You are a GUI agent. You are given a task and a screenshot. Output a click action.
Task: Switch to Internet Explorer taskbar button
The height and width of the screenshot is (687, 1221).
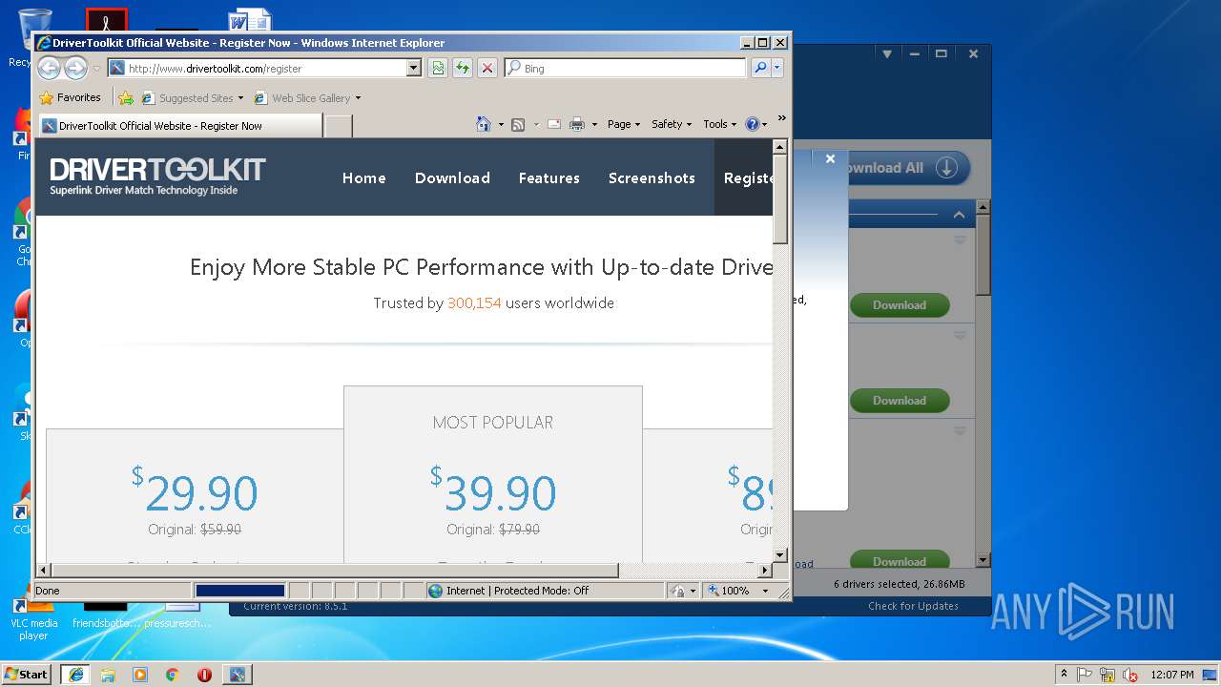pyautogui.click(x=75, y=675)
